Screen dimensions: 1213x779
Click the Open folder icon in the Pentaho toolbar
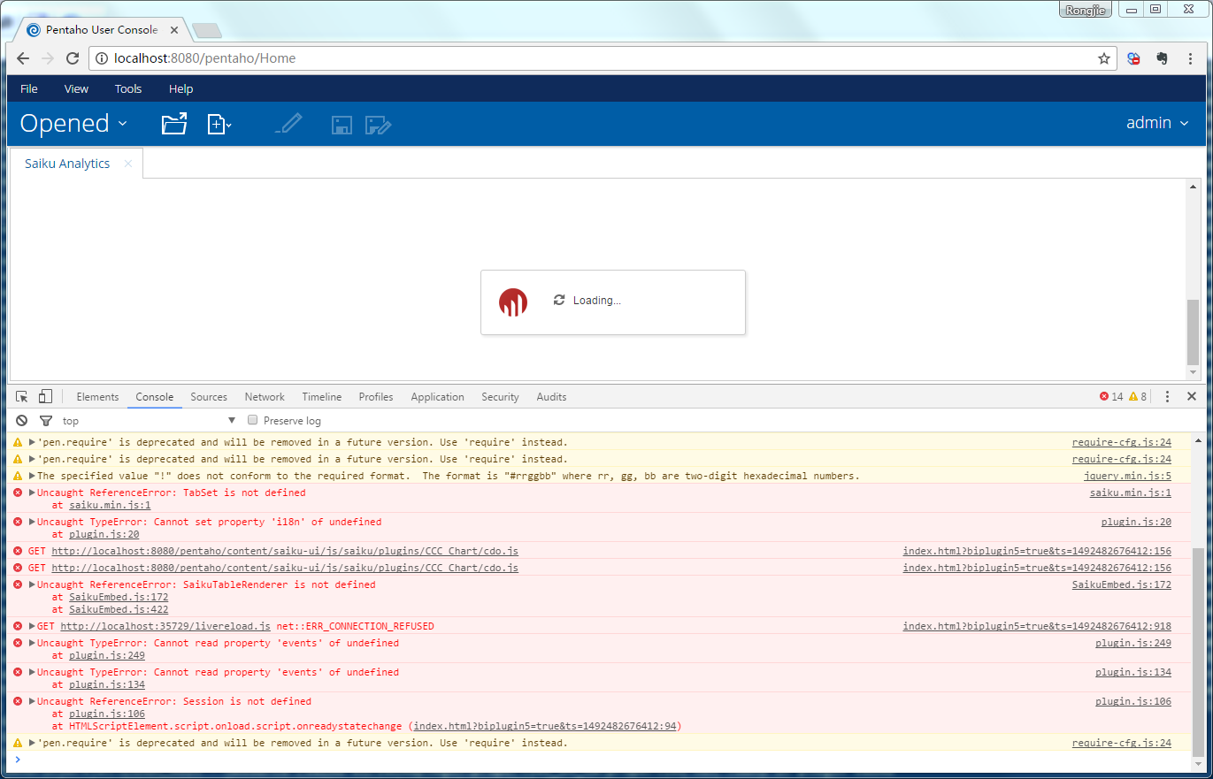174,124
